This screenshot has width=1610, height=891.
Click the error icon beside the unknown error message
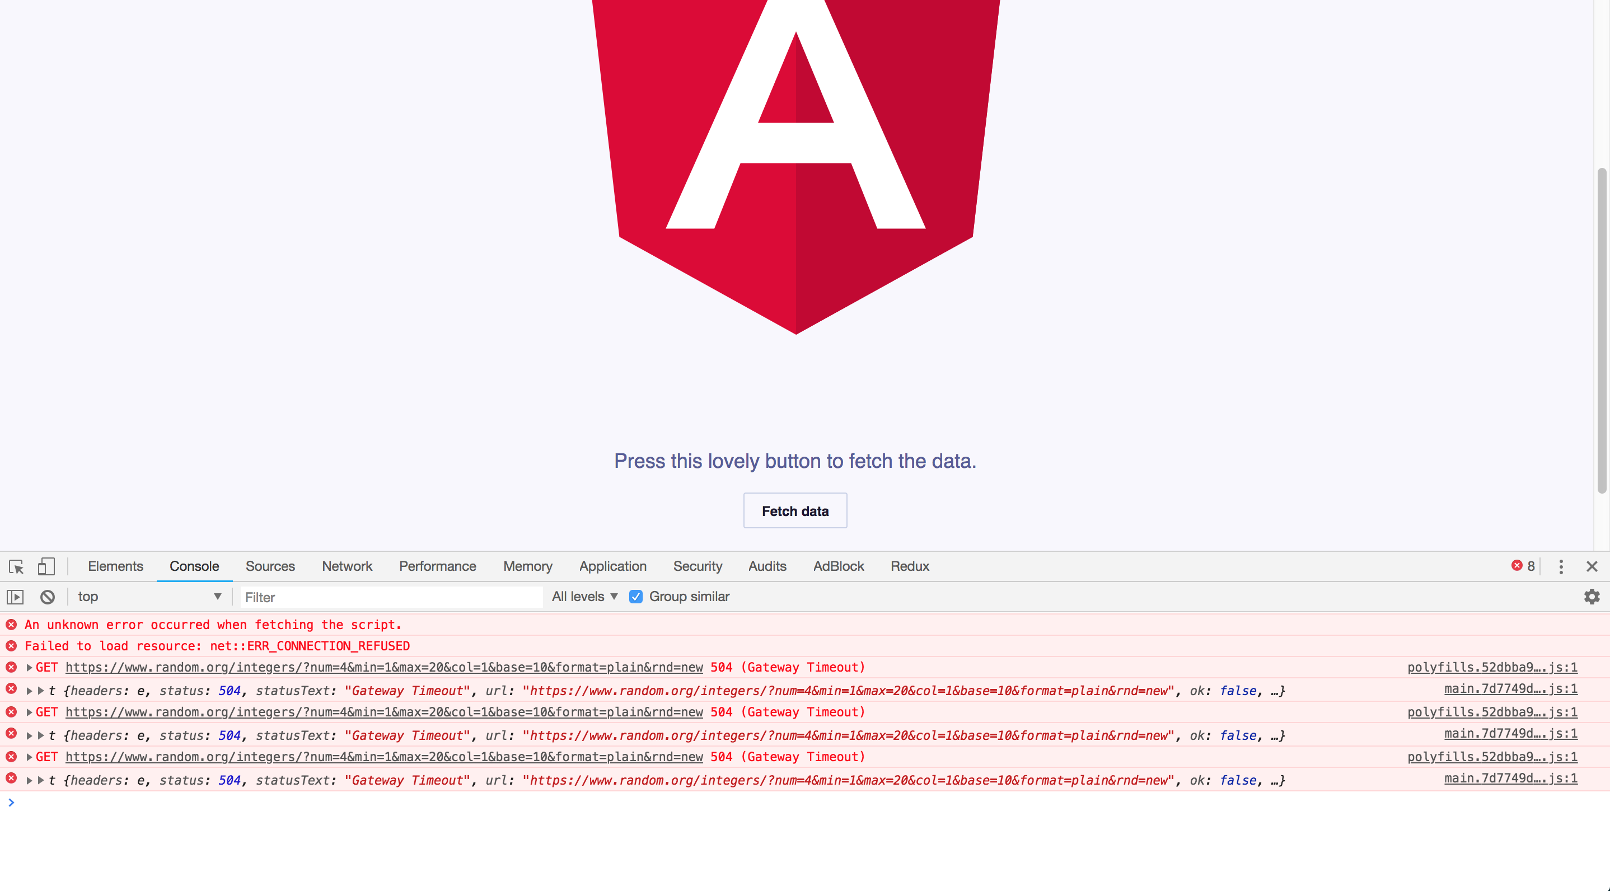tap(10, 624)
